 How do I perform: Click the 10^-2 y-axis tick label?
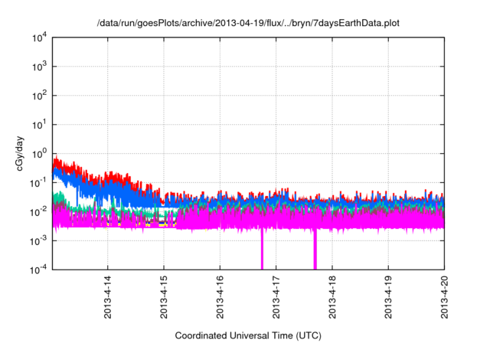coord(39,212)
